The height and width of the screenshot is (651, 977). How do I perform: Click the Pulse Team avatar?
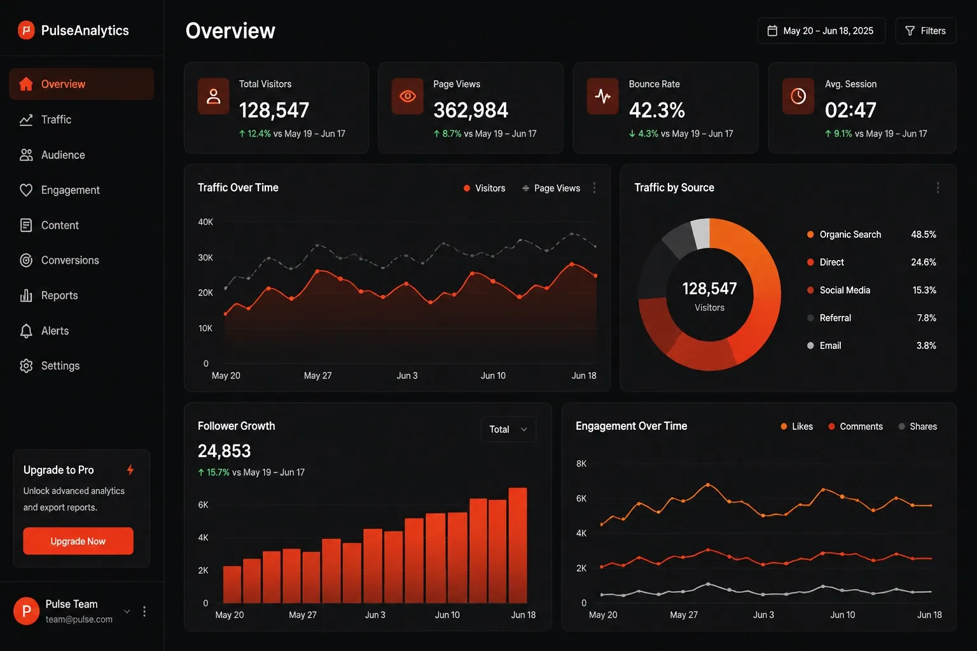[27, 611]
